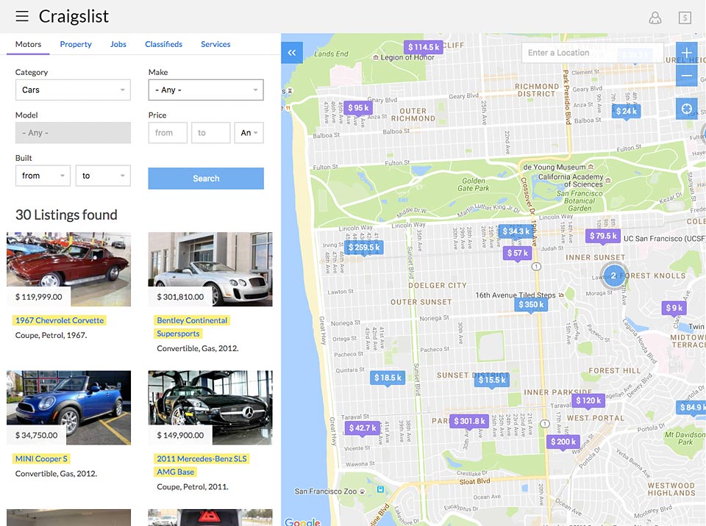Click the $9k map marker
706x526 pixels.
coord(674,308)
